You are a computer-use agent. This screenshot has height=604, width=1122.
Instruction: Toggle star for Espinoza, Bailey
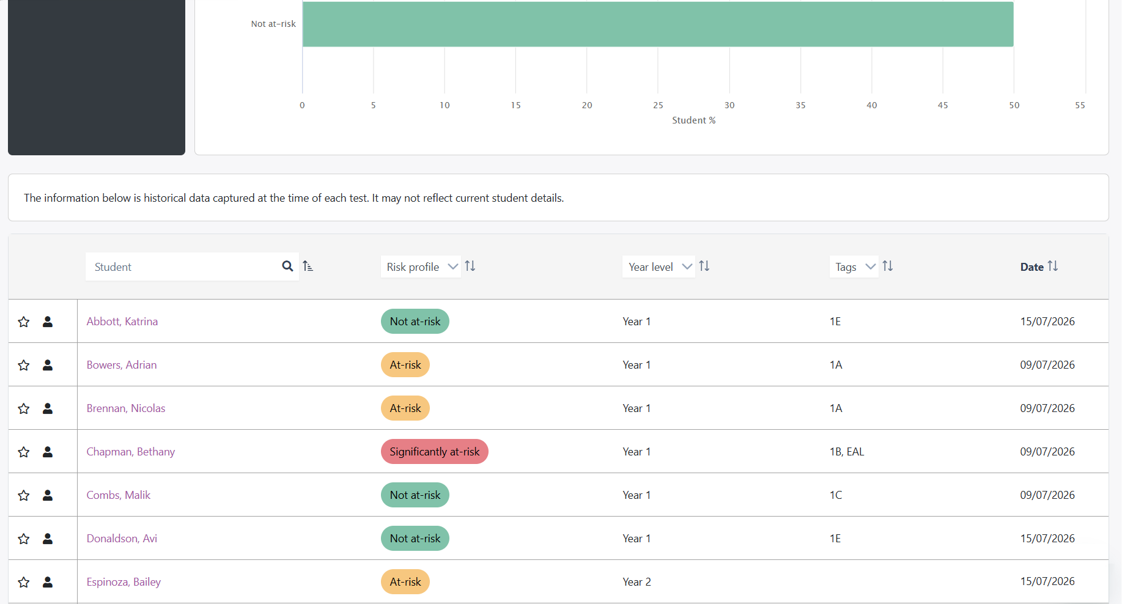[24, 582]
